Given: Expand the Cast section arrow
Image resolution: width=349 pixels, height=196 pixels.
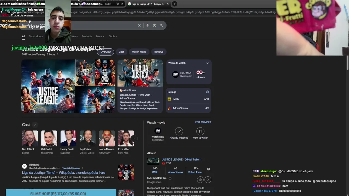Looking at the screenshot, I should (35, 125).
